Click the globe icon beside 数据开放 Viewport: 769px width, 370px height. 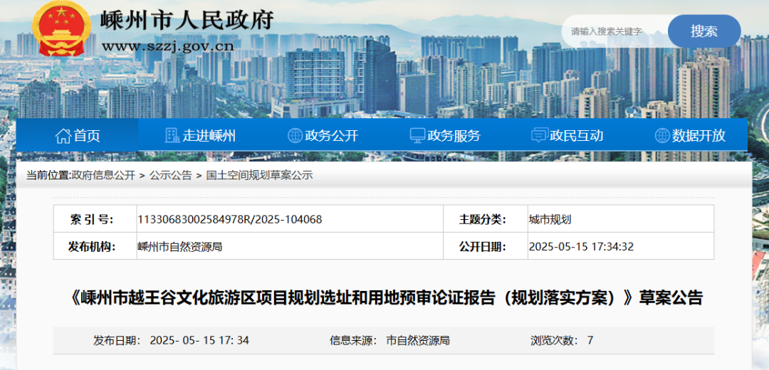coord(662,135)
